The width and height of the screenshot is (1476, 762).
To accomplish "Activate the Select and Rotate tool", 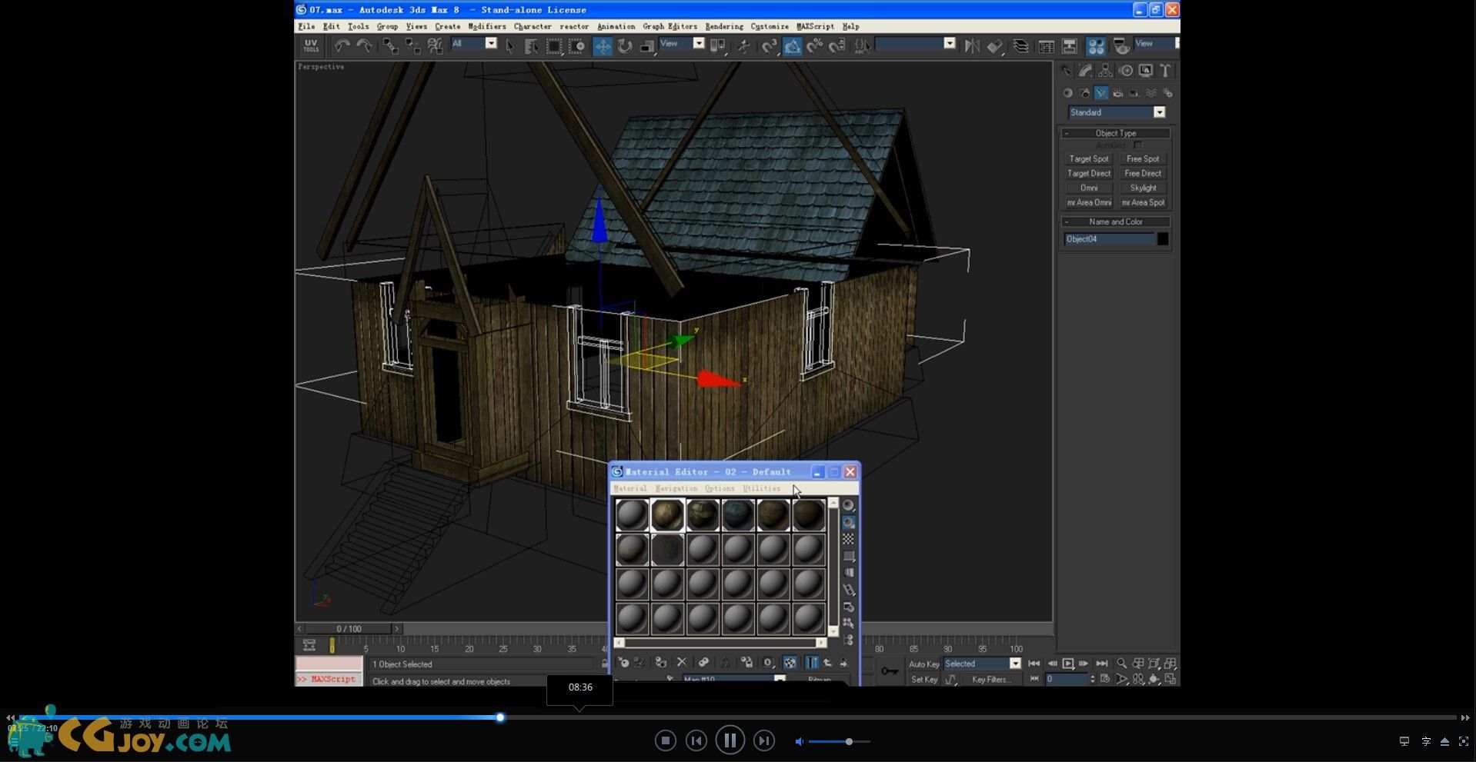I will click(x=625, y=46).
